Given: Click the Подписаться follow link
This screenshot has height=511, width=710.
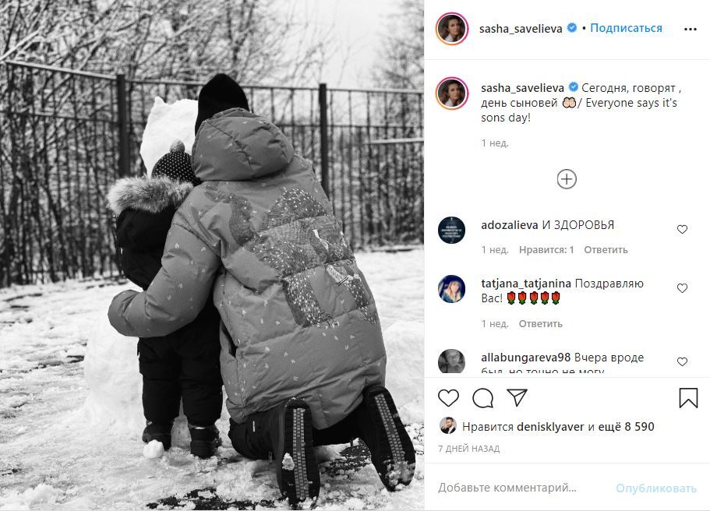Looking at the screenshot, I should 626,28.
